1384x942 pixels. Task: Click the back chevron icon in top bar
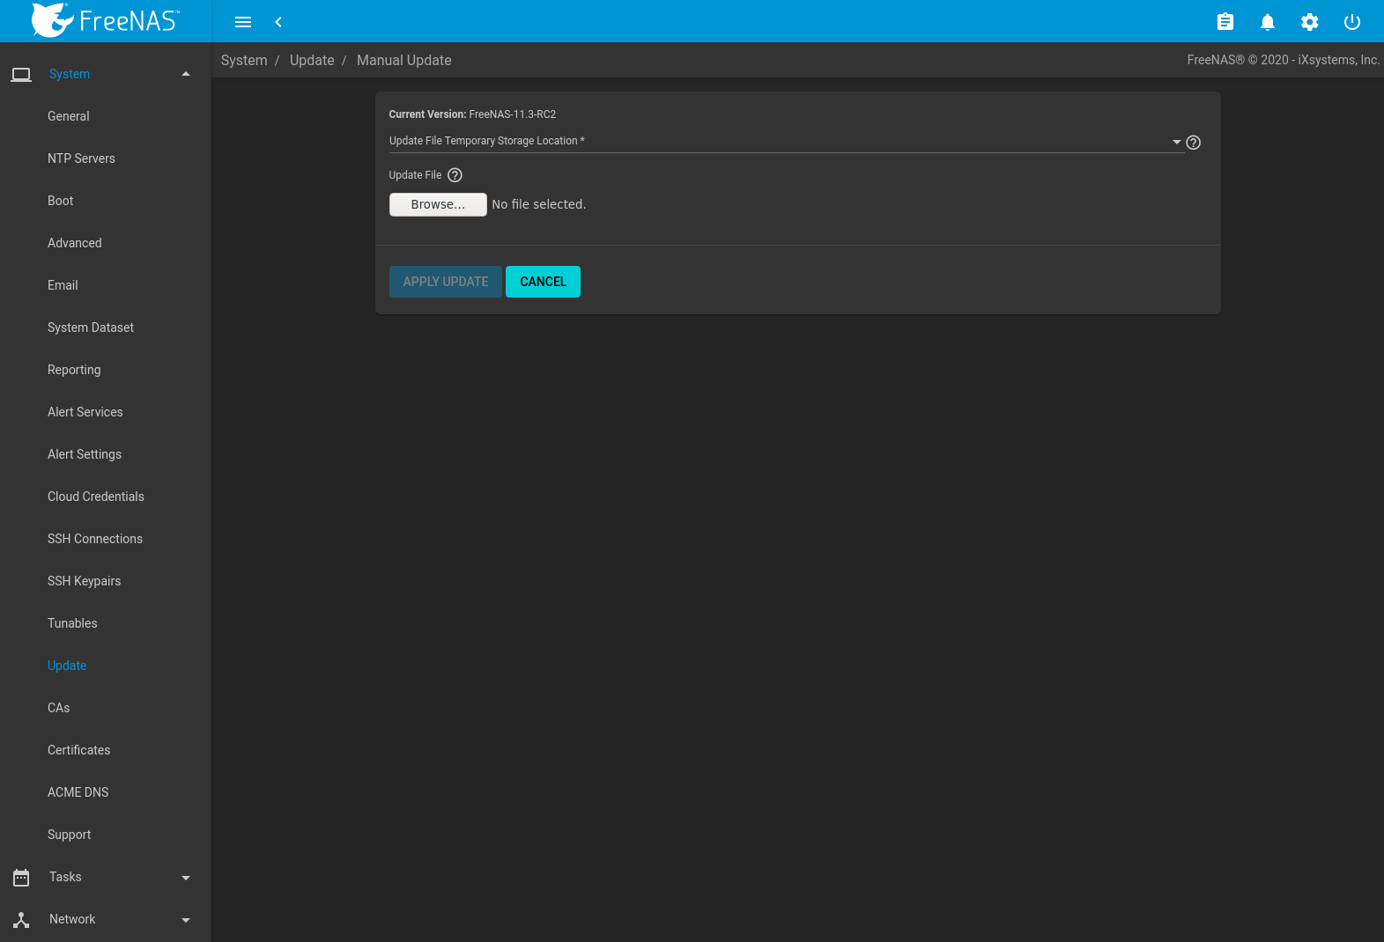(x=278, y=22)
